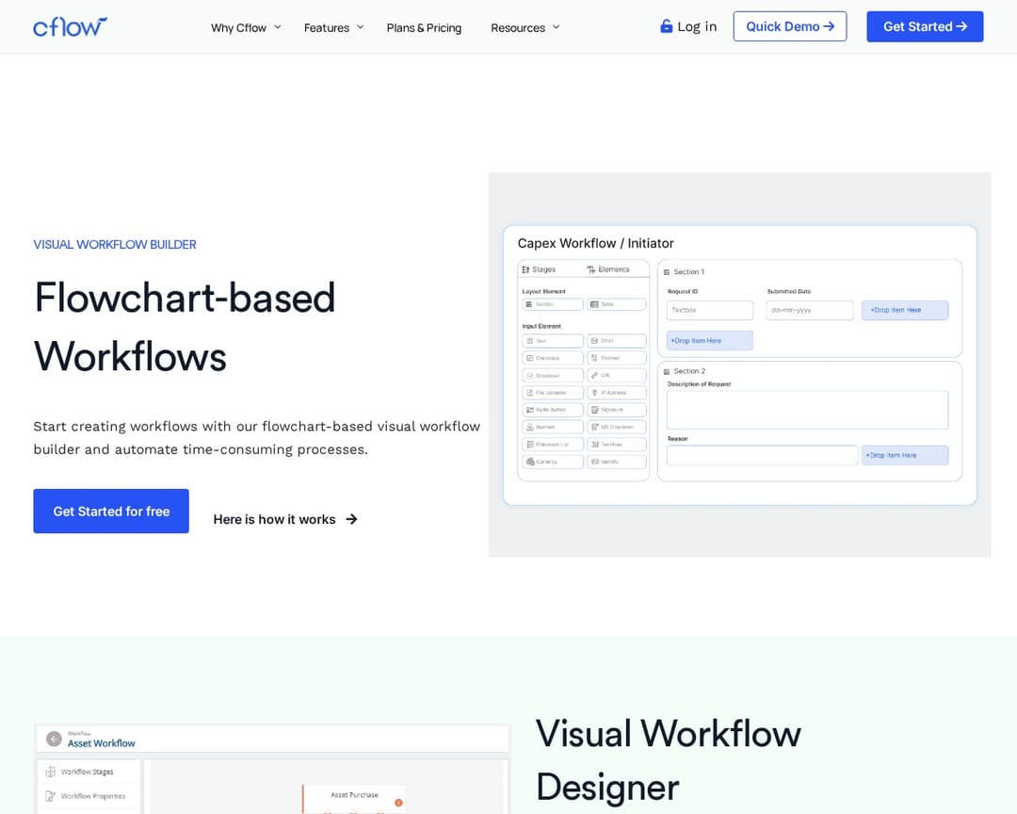Click the Reason input field

click(763, 455)
